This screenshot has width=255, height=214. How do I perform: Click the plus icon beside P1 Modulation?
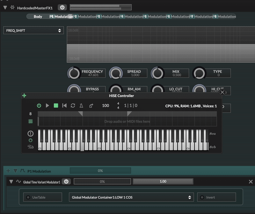pos(8,171)
